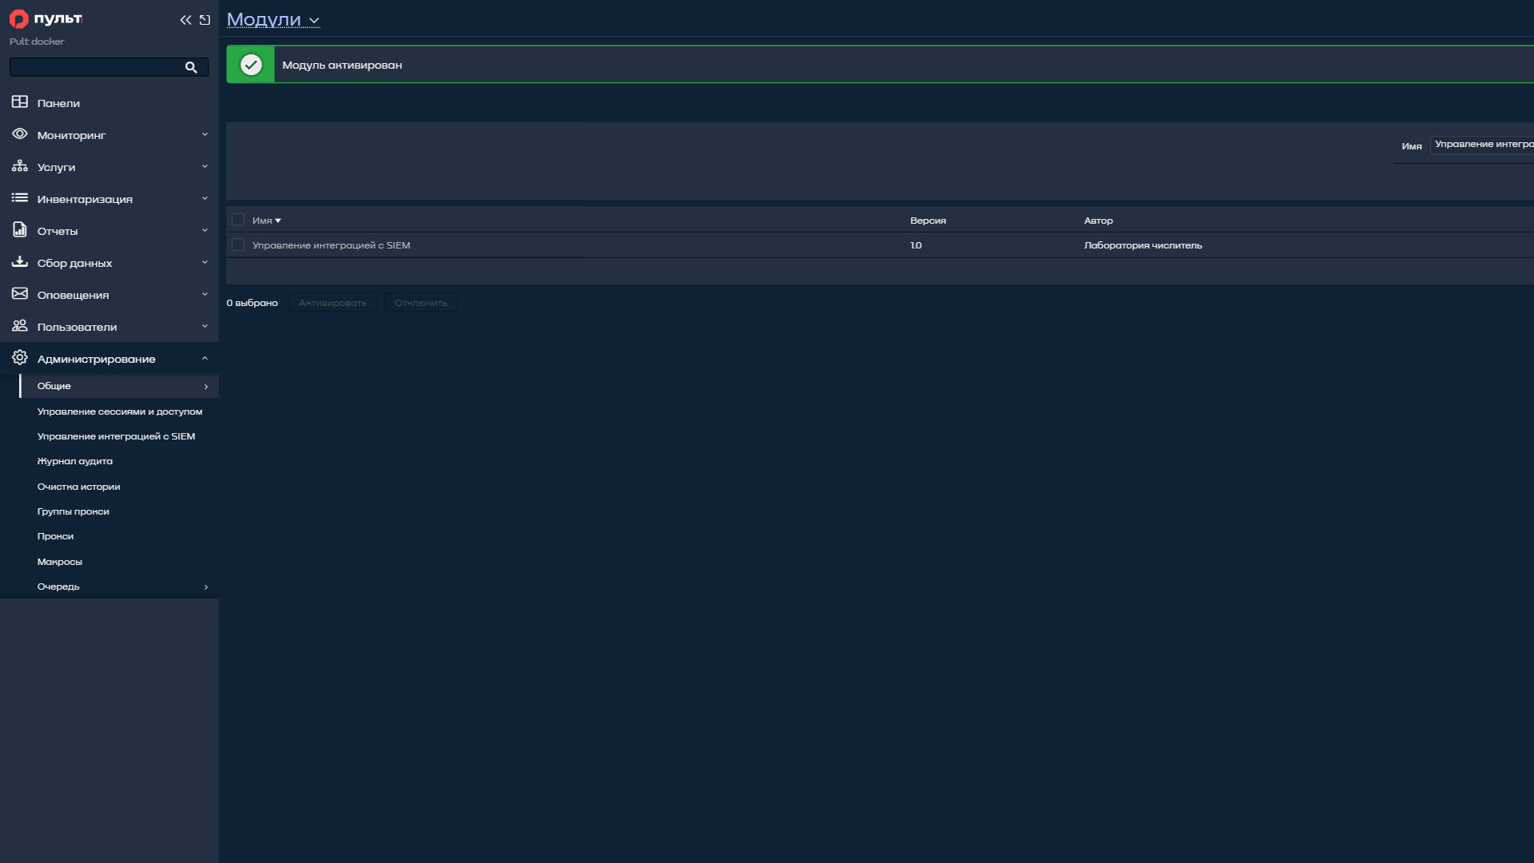Click the Сбор данных download icon
The width and height of the screenshot is (1534, 863).
20,262
